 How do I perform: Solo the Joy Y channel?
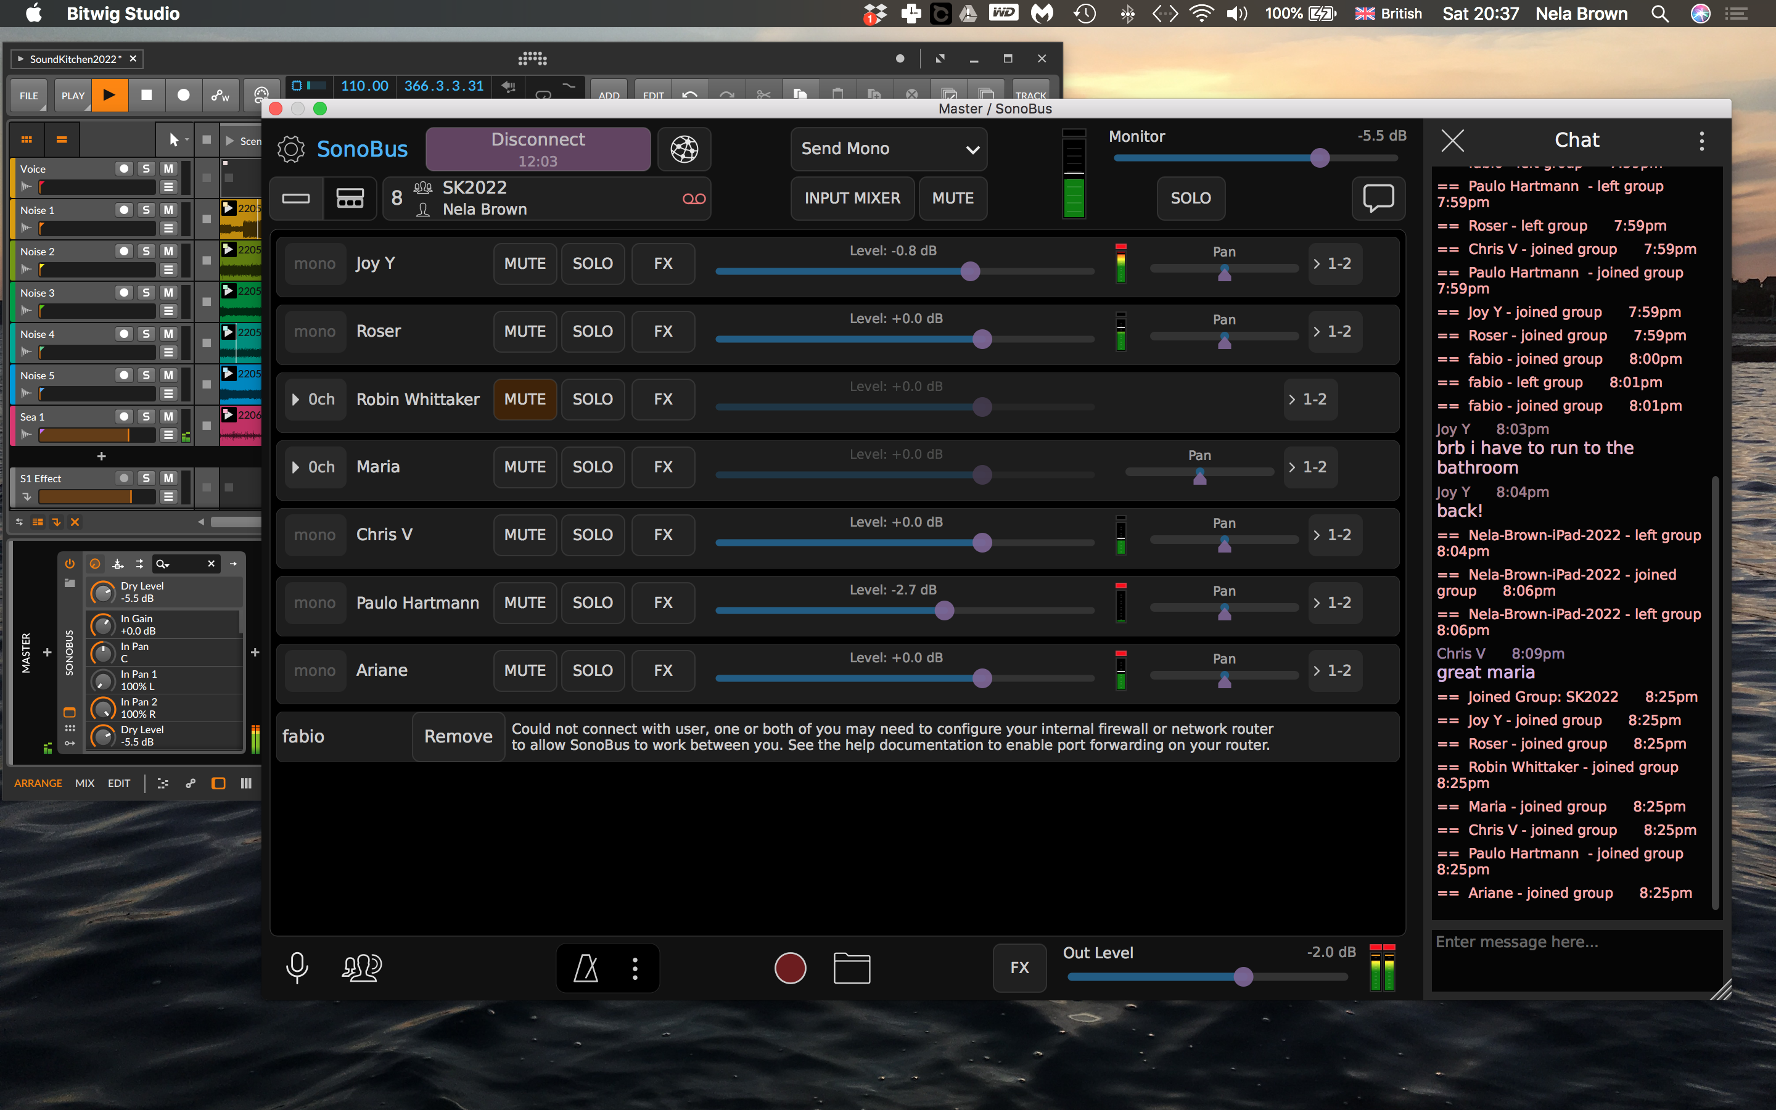click(592, 263)
